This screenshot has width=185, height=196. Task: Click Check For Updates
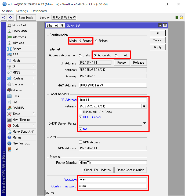tap(97, 170)
